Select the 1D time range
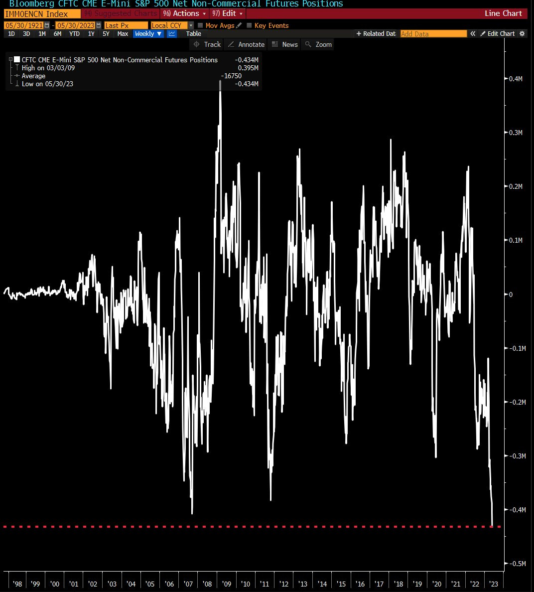534x592 pixels. [x=11, y=33]
